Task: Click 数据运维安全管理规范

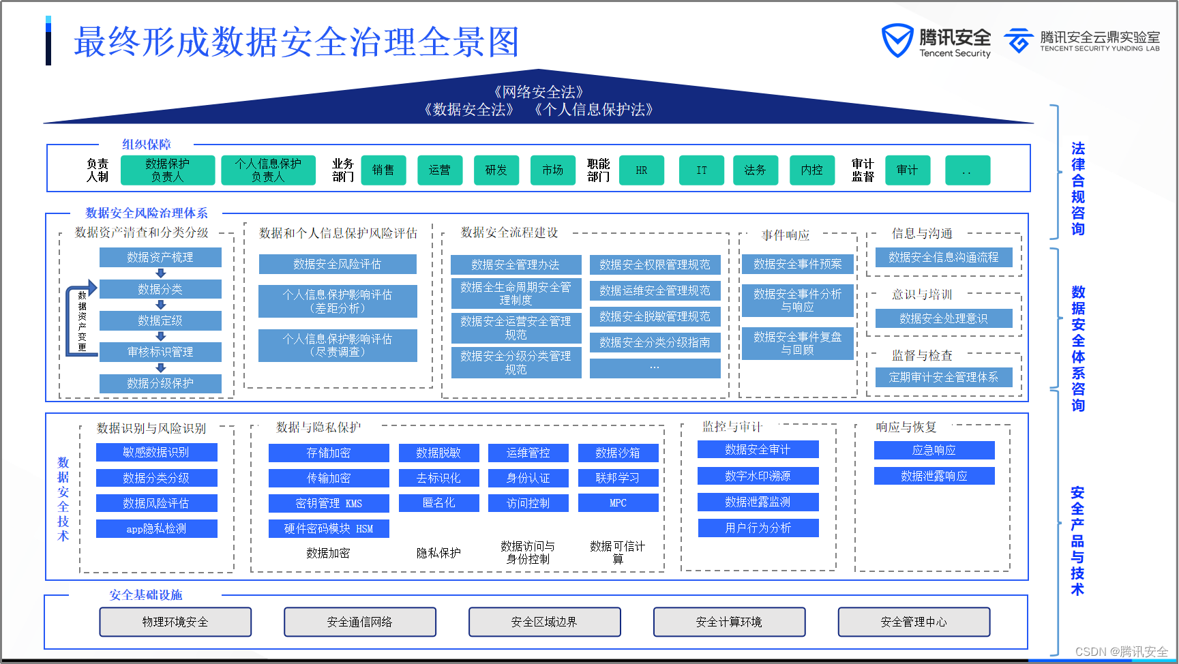Action: point(655,290)
